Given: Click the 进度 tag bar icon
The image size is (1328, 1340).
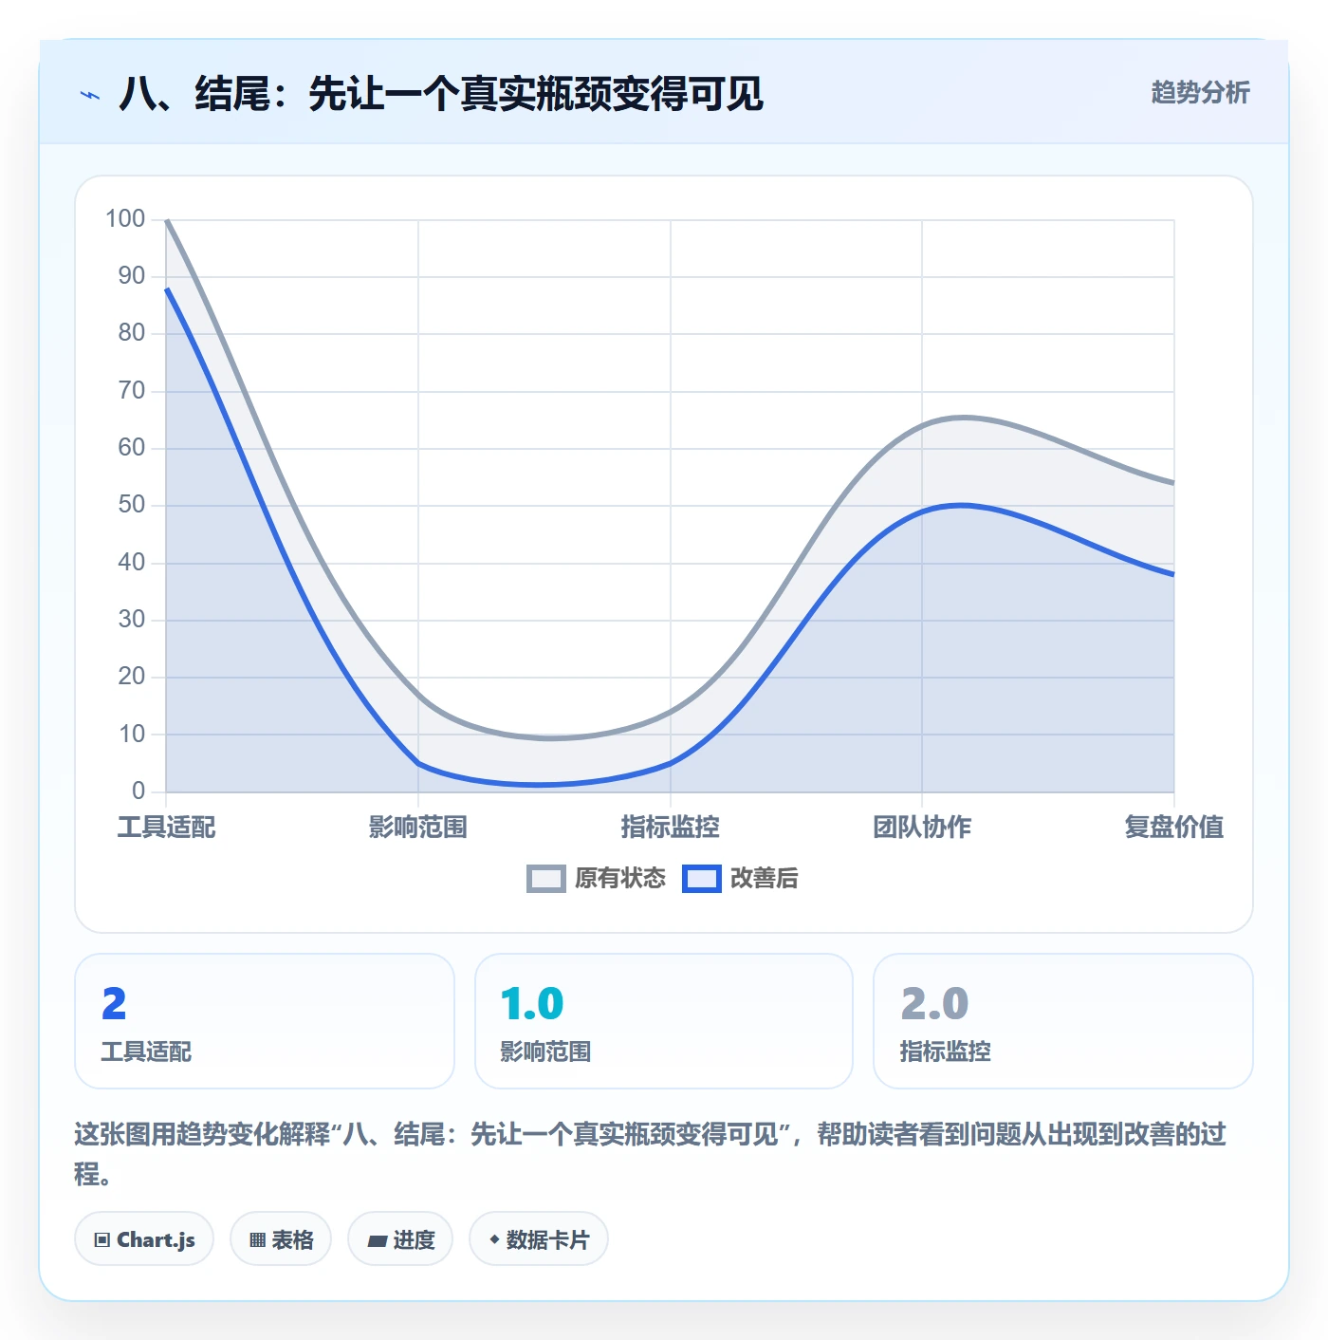Looking at the screenshot, I should coord(378,1240).
